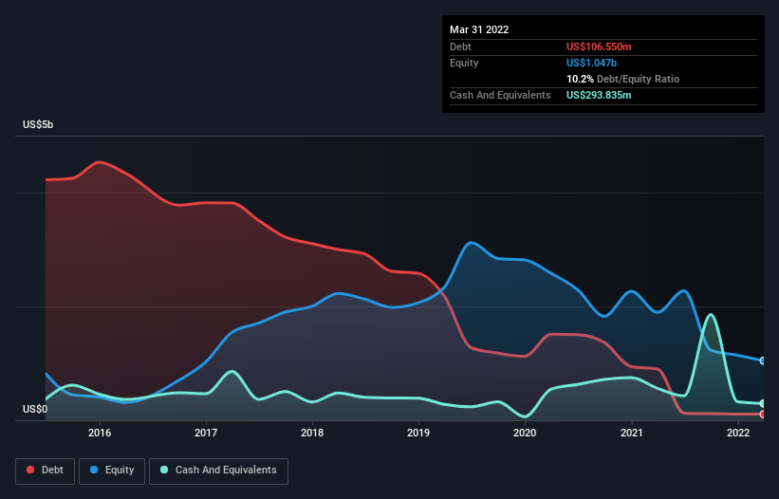Click the Debt label in tooltip
779x499 pixels.
tap(460, 46)
